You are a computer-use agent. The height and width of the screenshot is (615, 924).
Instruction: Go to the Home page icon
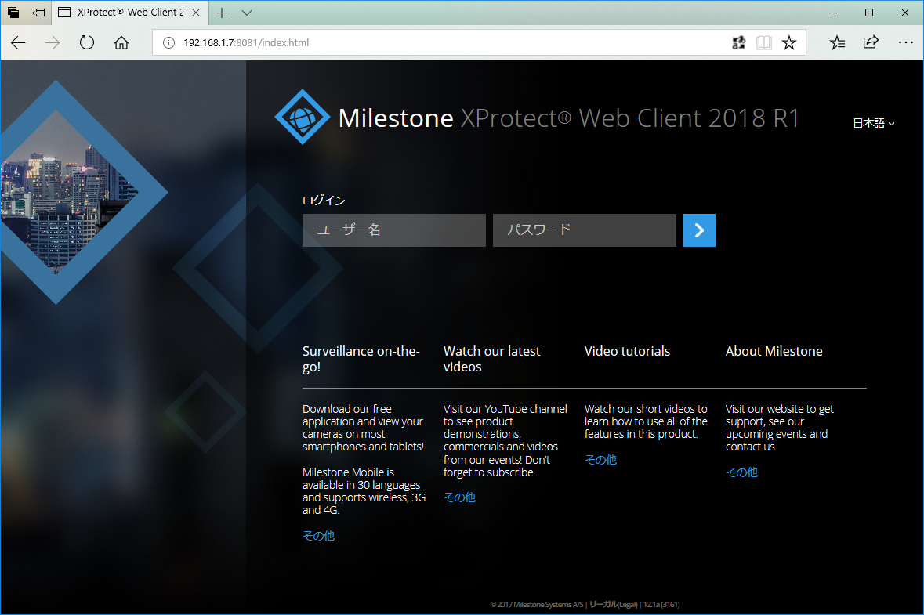click(121, 42)
